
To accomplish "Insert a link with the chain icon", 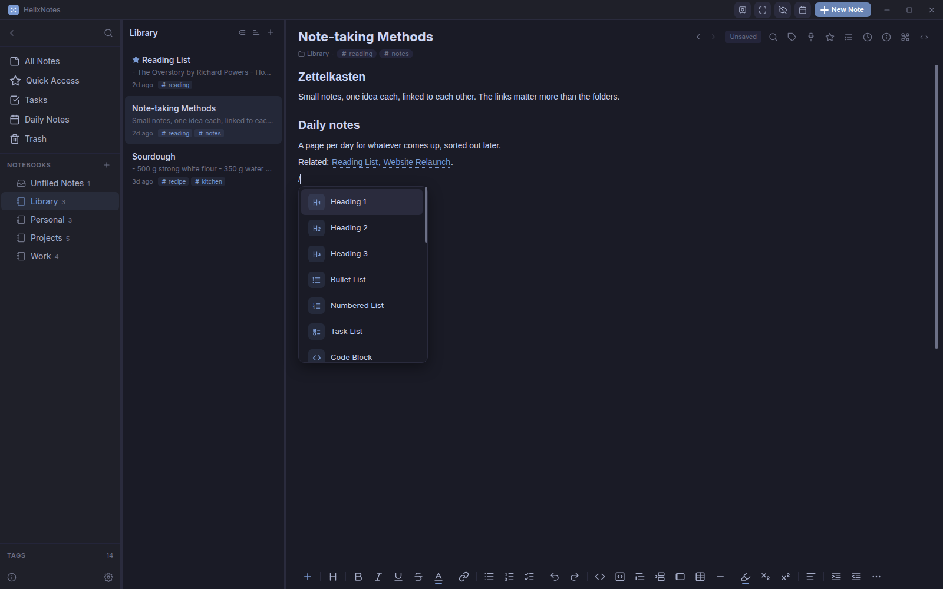I will [x=464, y=577].
